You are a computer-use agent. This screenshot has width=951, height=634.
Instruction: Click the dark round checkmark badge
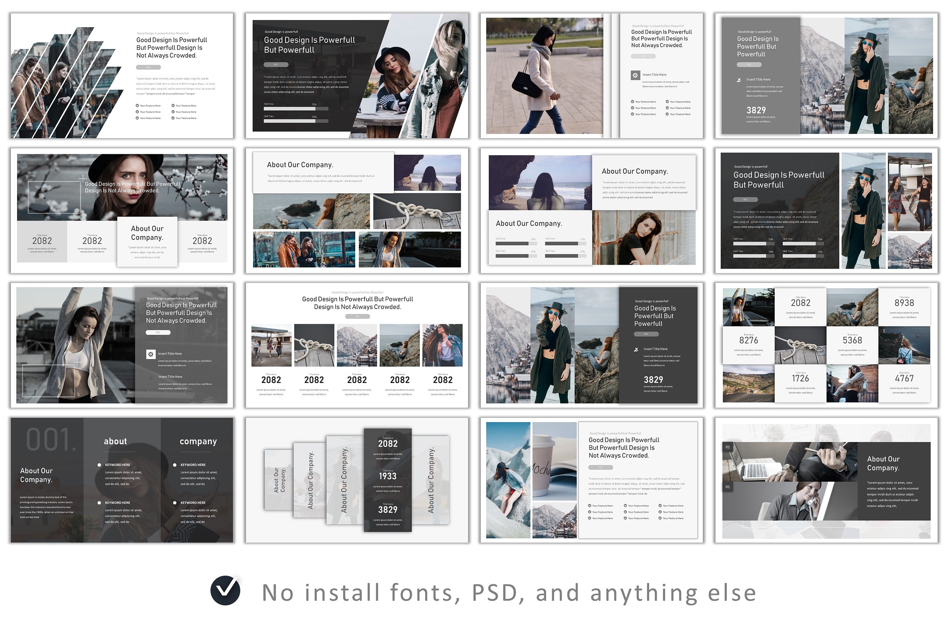click(225, 590)
